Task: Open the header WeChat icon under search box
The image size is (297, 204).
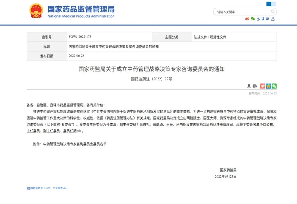Action: [253, 19]
